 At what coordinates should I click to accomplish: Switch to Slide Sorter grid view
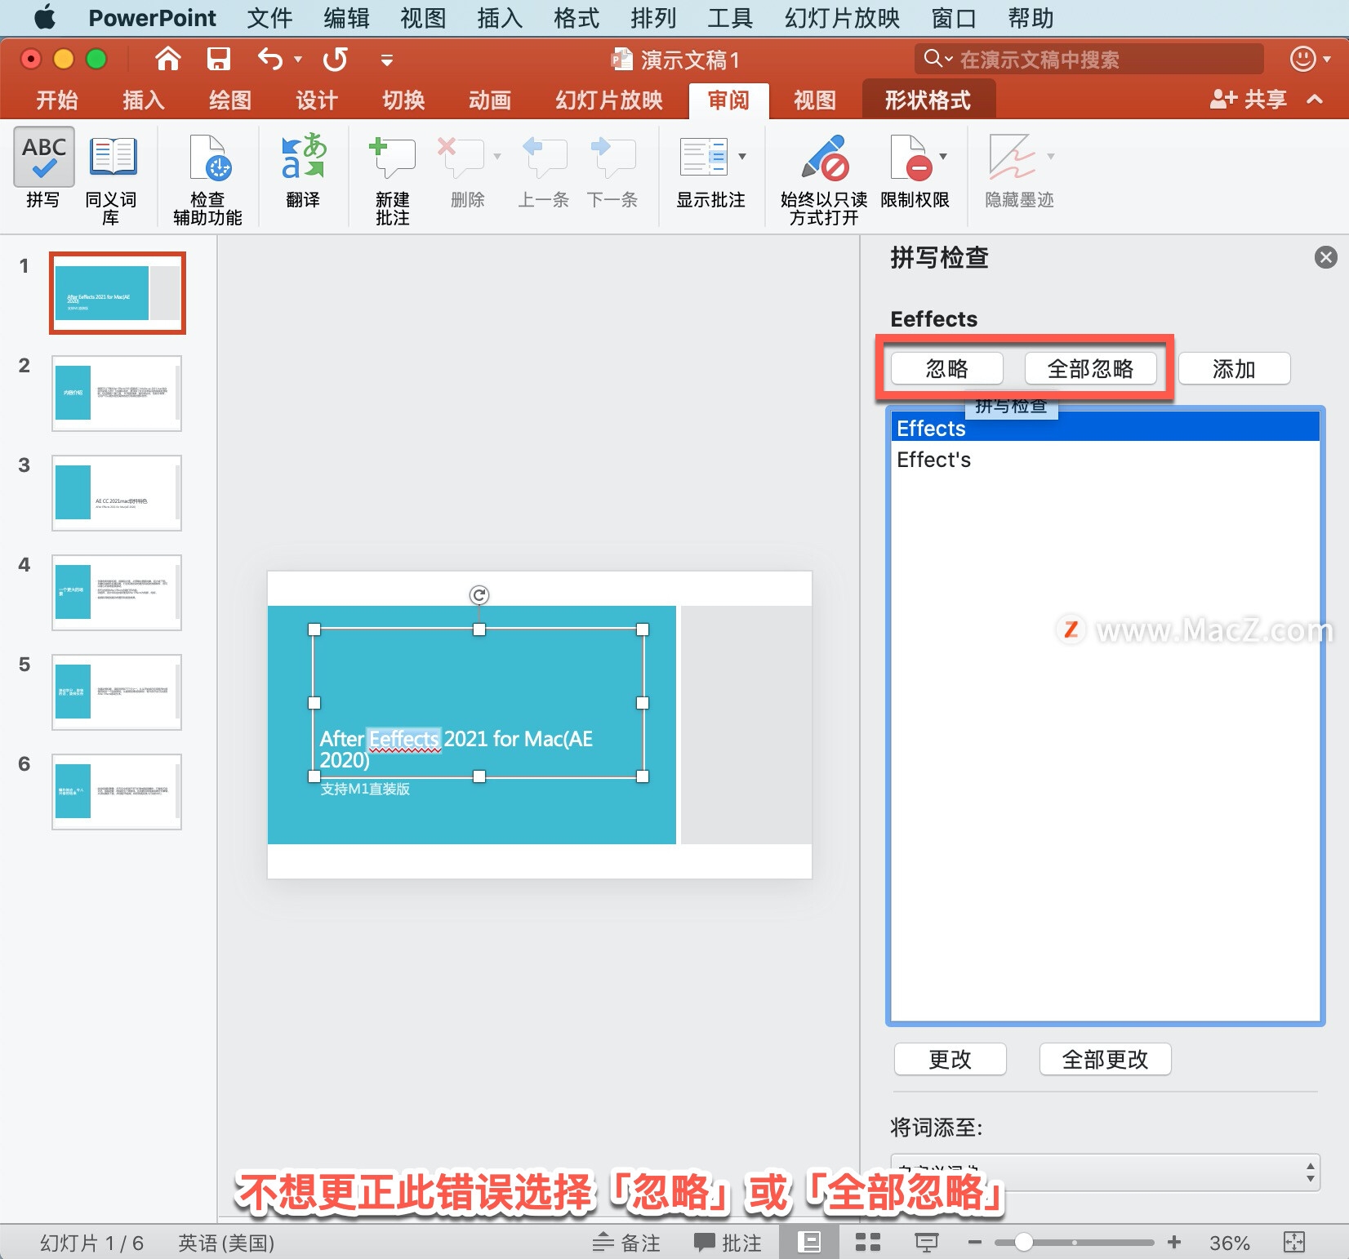click(867, 1243)
